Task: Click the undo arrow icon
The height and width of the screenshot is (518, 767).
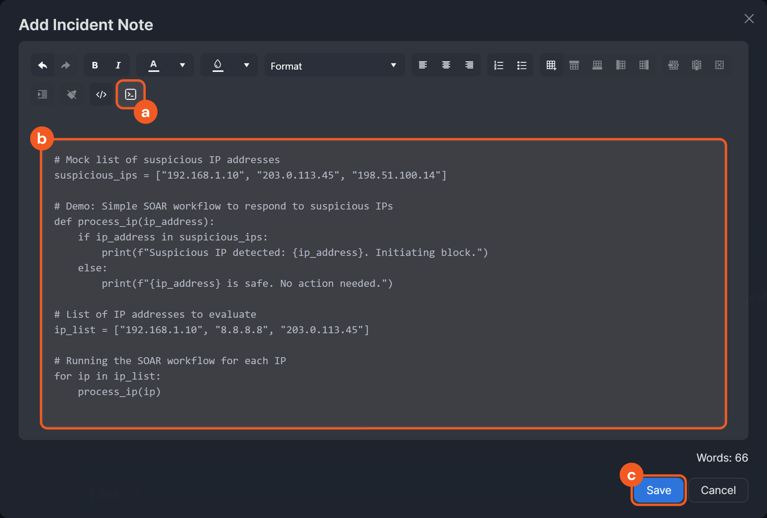Action: pos(43,65)
